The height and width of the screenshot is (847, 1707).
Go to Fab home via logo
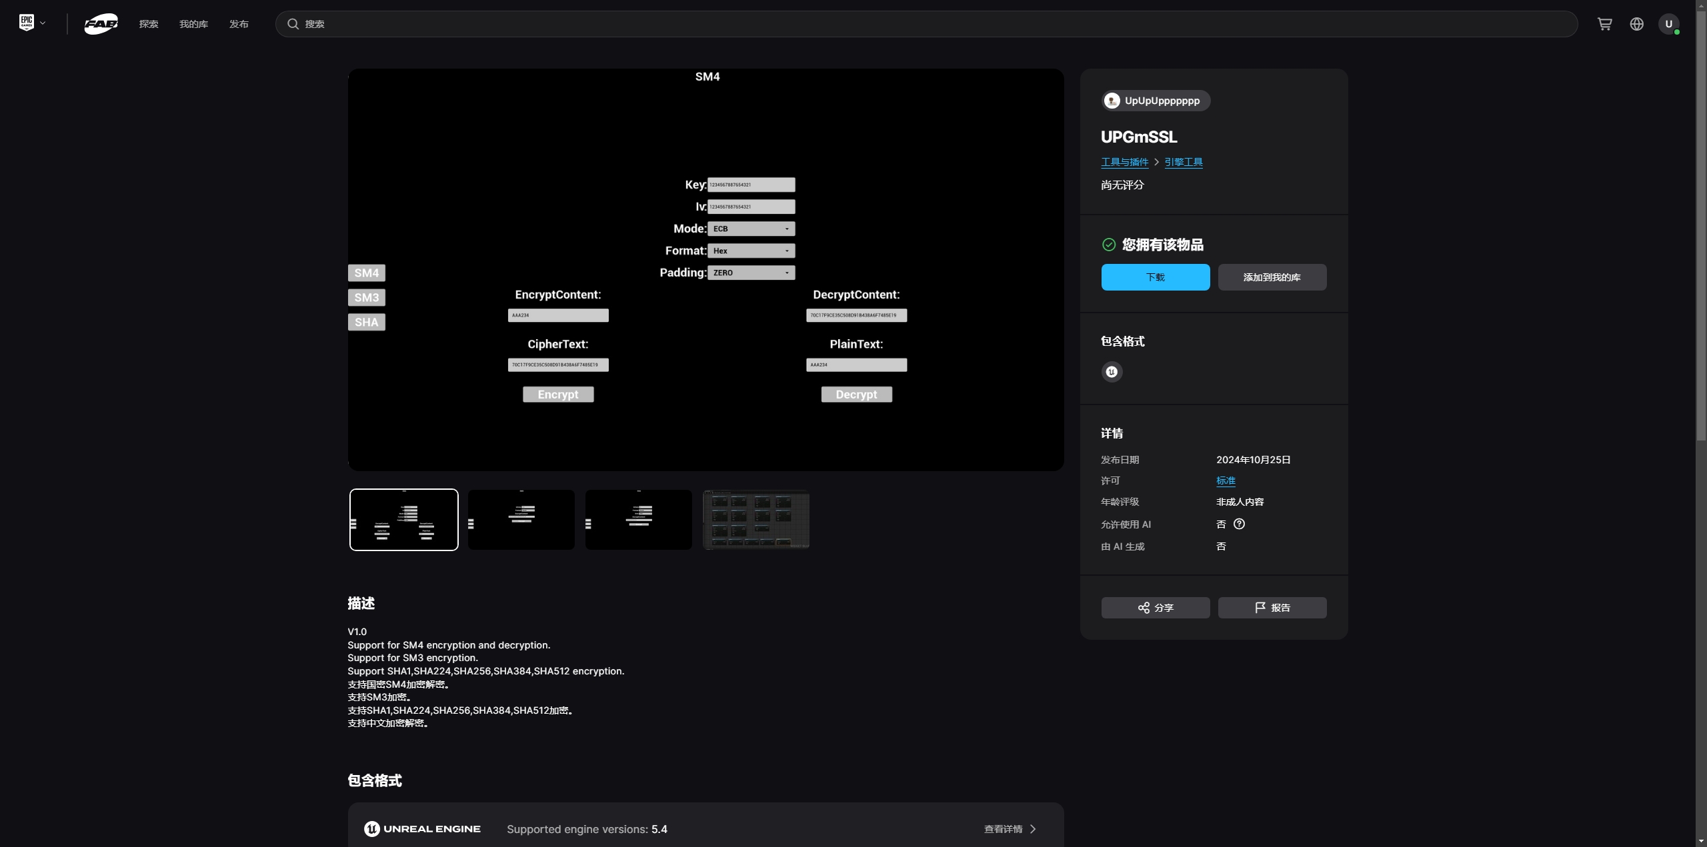pos(101,24)
